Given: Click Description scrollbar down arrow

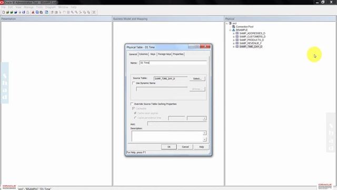Looking at the screenshot, I should click(x=204, y=139).
